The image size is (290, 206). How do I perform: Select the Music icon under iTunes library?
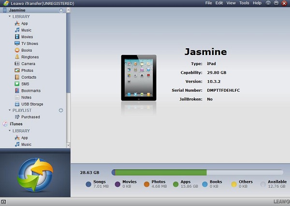pos(17,144)
